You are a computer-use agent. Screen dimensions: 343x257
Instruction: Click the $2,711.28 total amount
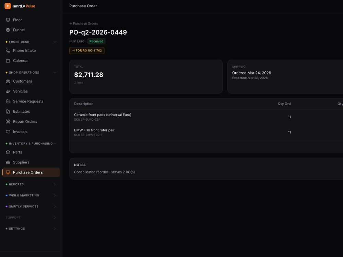point(88,75)
